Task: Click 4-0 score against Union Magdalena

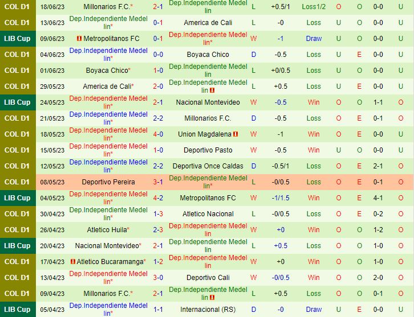Action: (x=158, y=134)
